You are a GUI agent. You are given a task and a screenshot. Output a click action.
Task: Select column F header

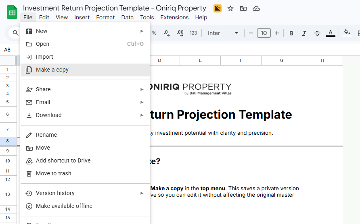tap(241, 60)
